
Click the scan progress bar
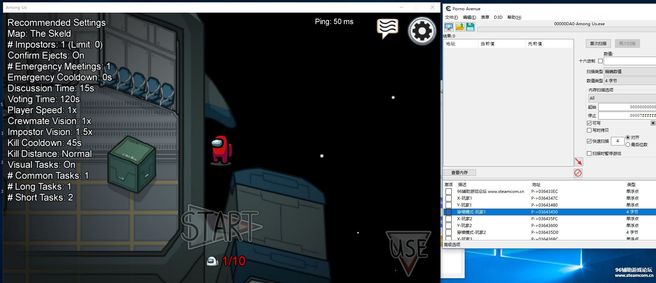coord(566,29)
